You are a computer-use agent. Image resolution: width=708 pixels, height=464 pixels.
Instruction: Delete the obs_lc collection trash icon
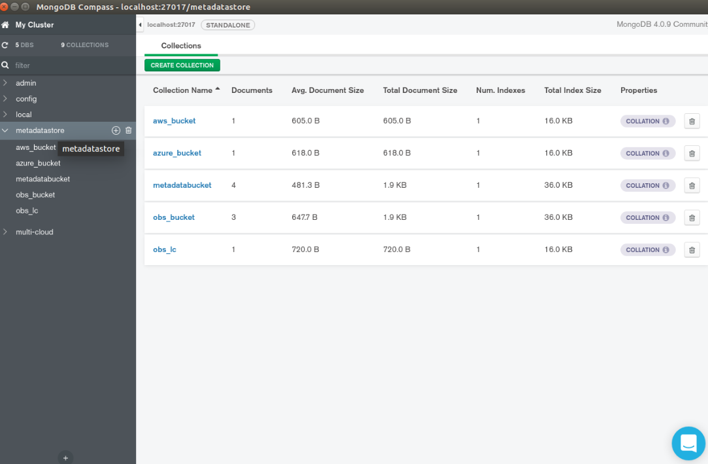coord(692,250)
